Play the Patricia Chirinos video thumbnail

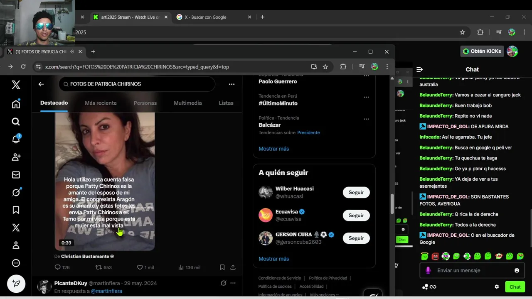click(x=105, y=181)
